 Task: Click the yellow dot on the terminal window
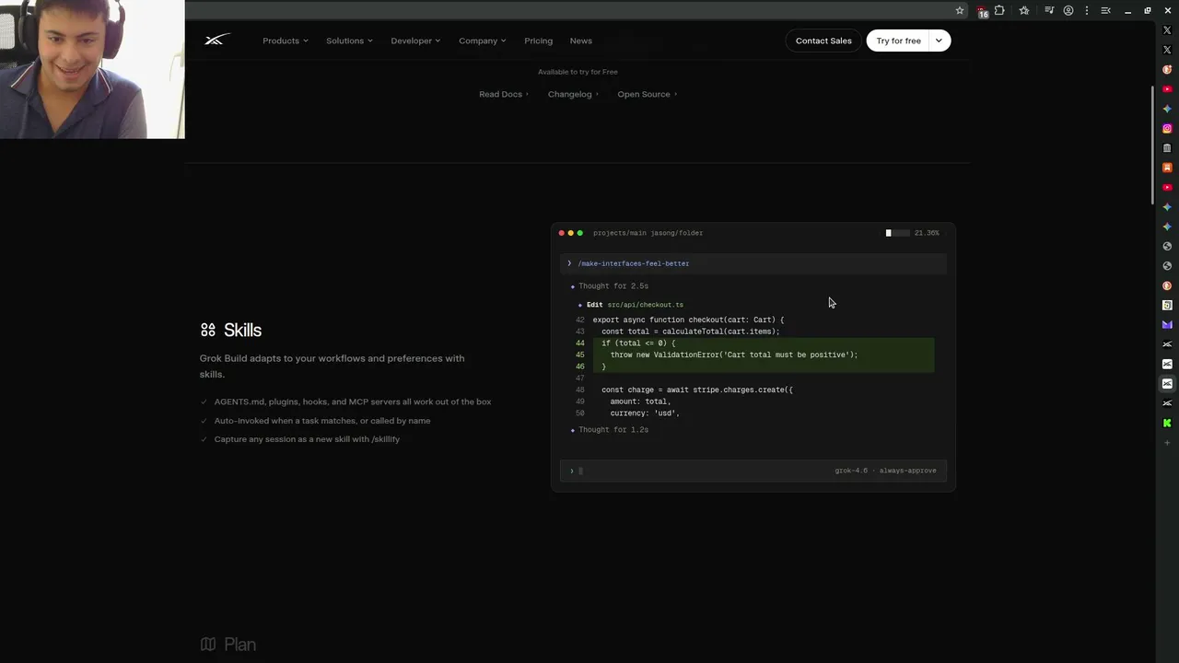click(x=571, y=233)
